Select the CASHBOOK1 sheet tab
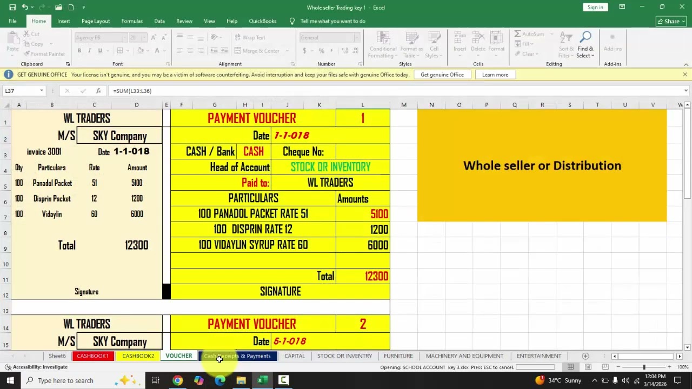Screen dimensions: 692x389 [x=92, y=356]
